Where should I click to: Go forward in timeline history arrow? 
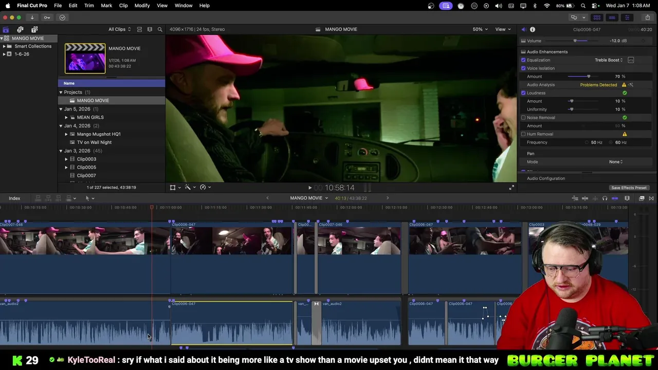tap(388, 198)
